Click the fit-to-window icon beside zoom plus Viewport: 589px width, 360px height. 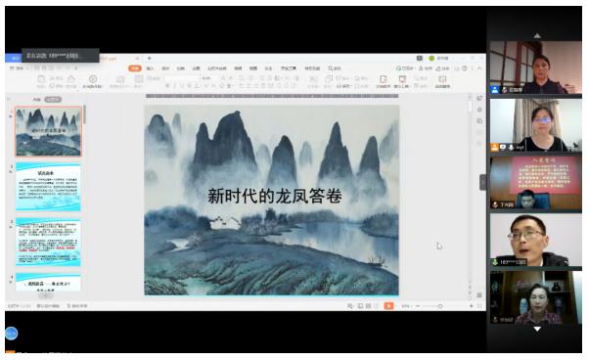(479, 306)
